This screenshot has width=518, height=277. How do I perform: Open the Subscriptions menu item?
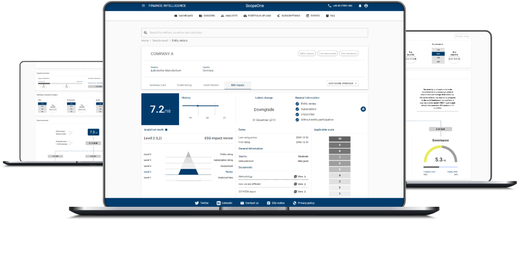pos(289,15)
